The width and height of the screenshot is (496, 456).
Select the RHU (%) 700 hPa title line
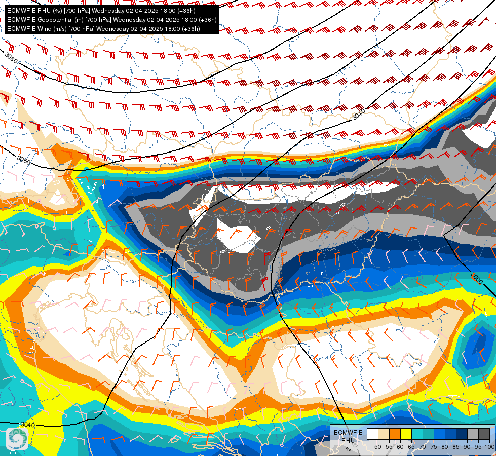pos(101,11)
